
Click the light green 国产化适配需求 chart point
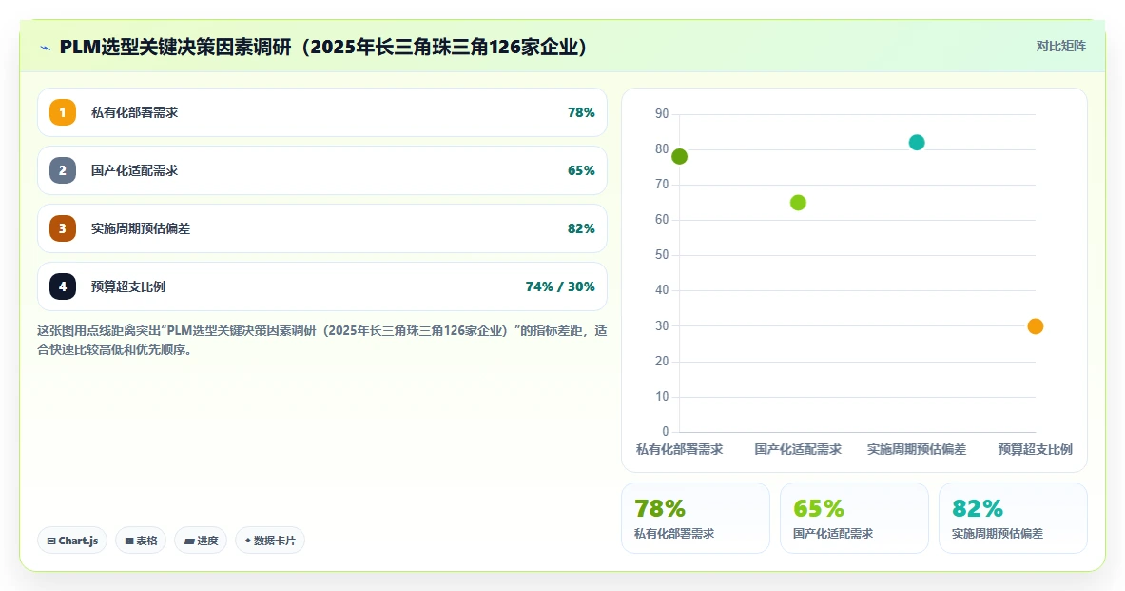click(x=798, y=203)
